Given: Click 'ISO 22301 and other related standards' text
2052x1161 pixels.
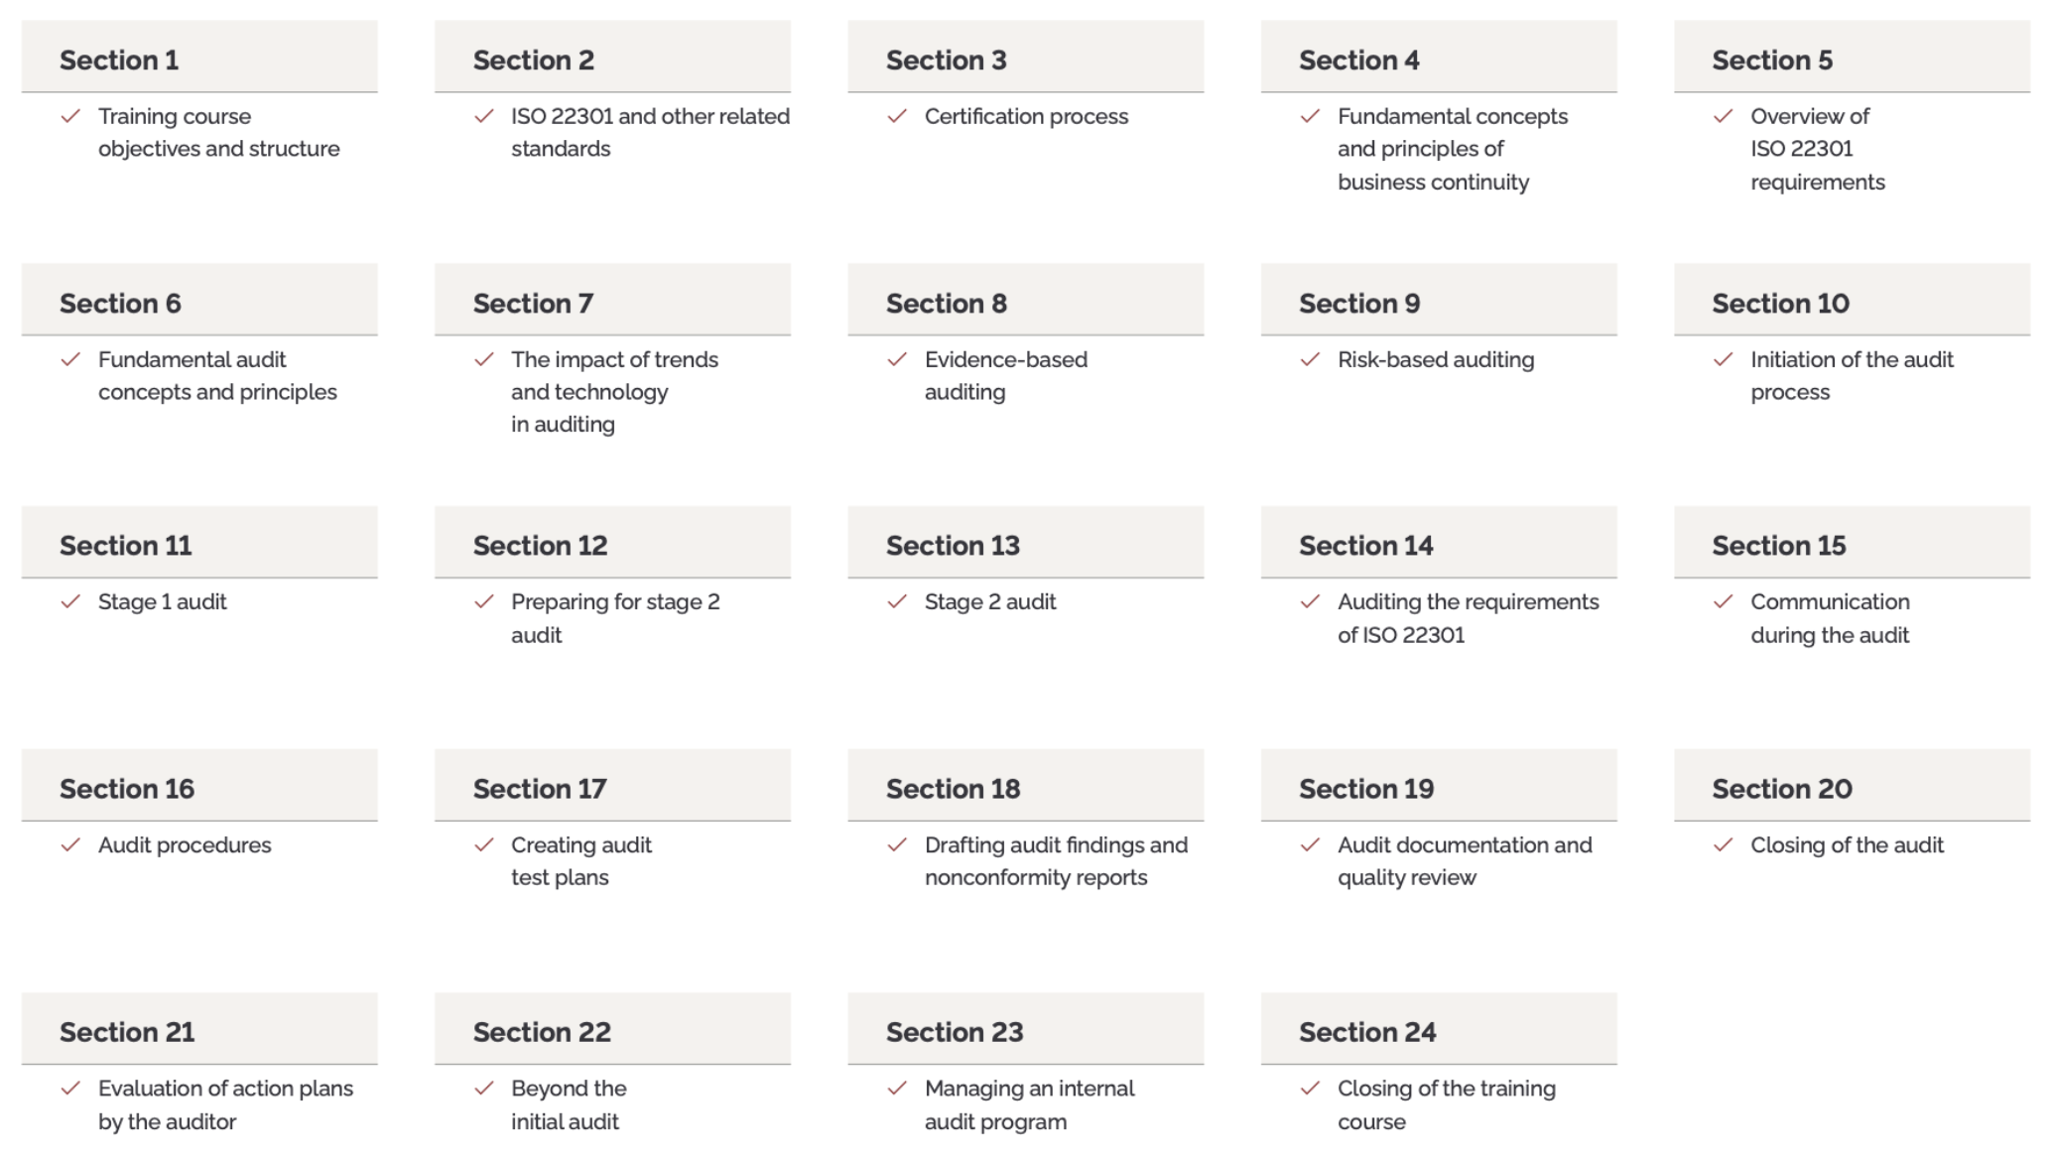Looking at the screenshot, I should [649, 132].
